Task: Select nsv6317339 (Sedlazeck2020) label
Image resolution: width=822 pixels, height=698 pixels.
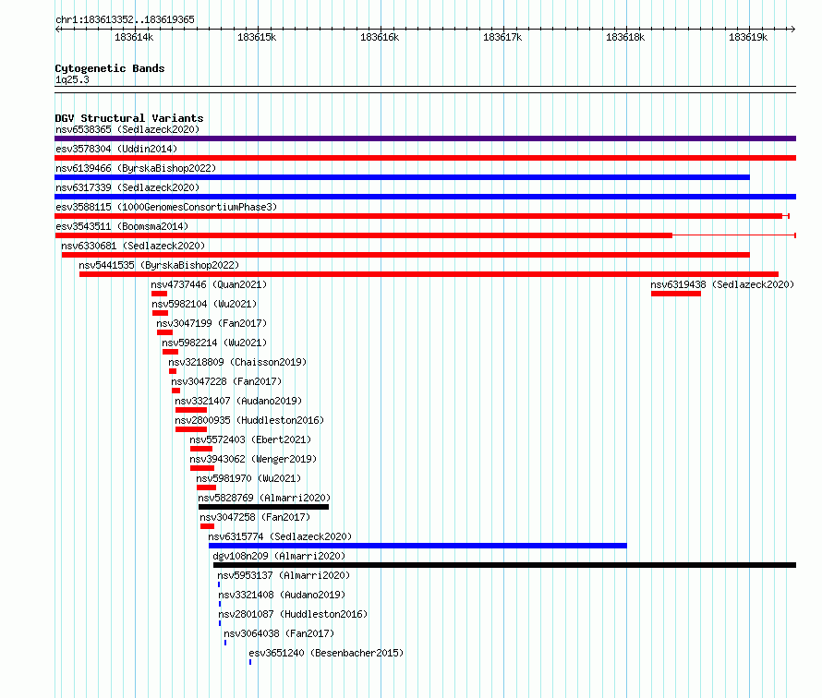Action: click(127, 187)
